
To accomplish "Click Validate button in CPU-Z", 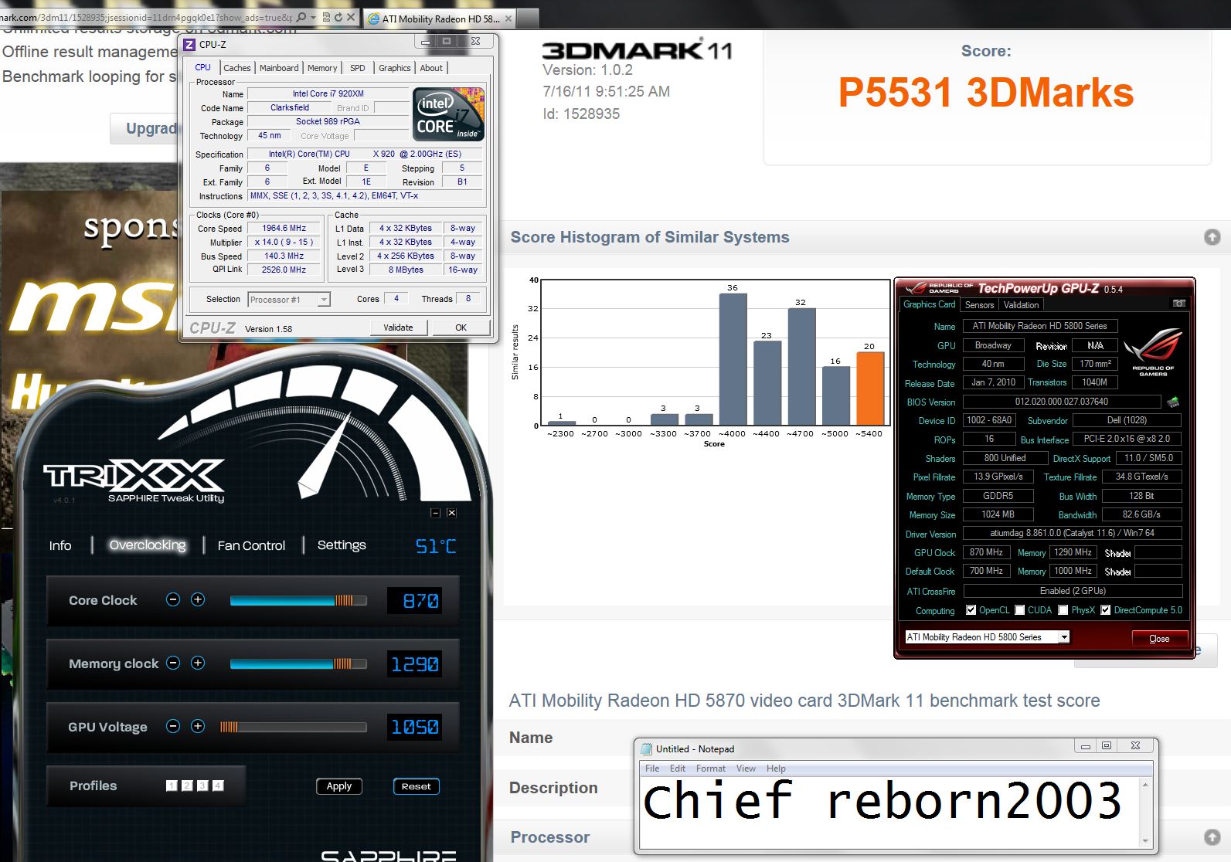I will click(x=398, y=327).
